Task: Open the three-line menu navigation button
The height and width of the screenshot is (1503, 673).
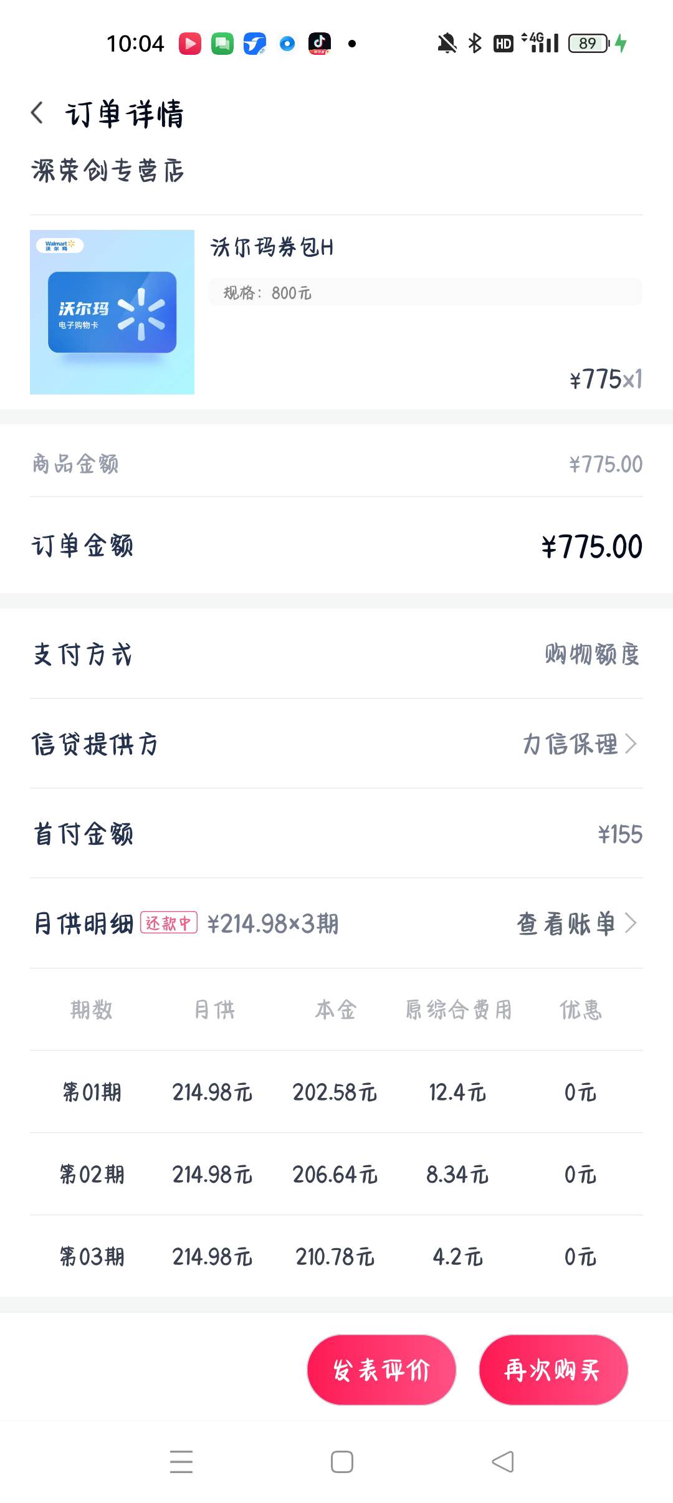Action: 181,1461
